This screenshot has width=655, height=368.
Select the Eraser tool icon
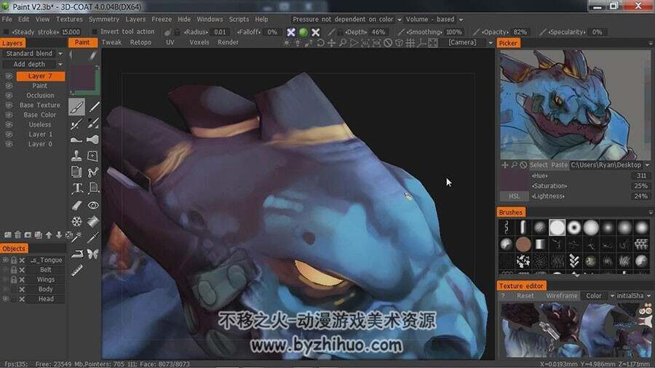point(77,205)
